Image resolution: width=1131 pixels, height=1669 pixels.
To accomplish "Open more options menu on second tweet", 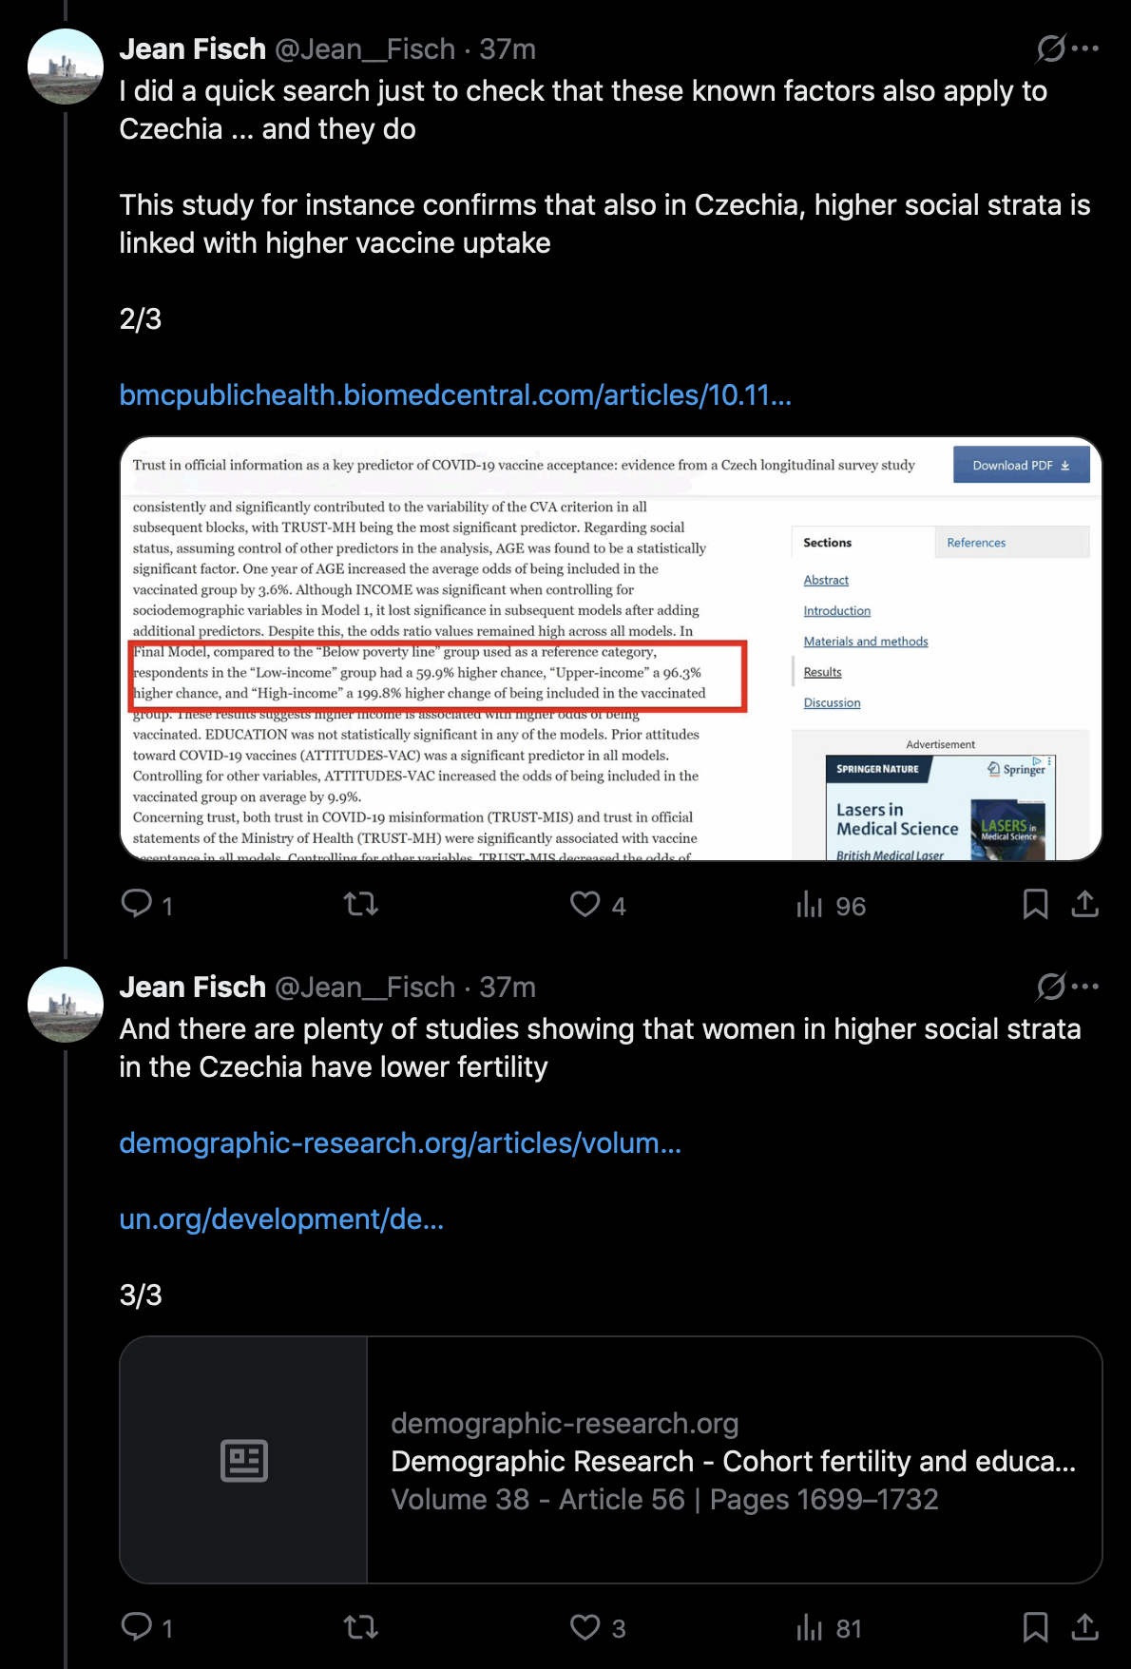I will pyautogui.click(x=1085, y=987).
